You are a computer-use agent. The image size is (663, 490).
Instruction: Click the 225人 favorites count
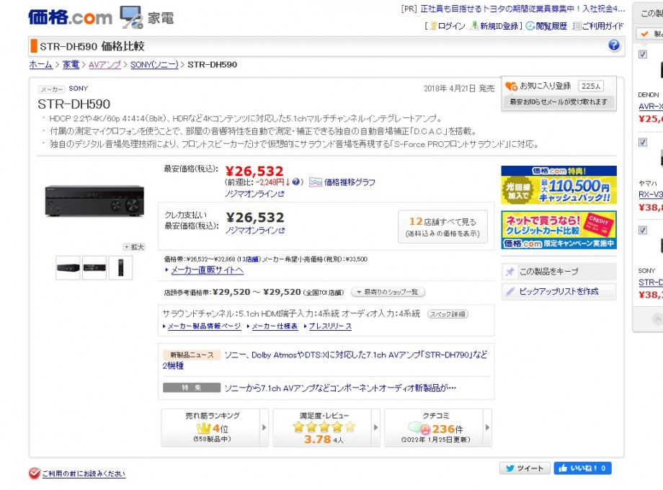[x=591, y=86]
